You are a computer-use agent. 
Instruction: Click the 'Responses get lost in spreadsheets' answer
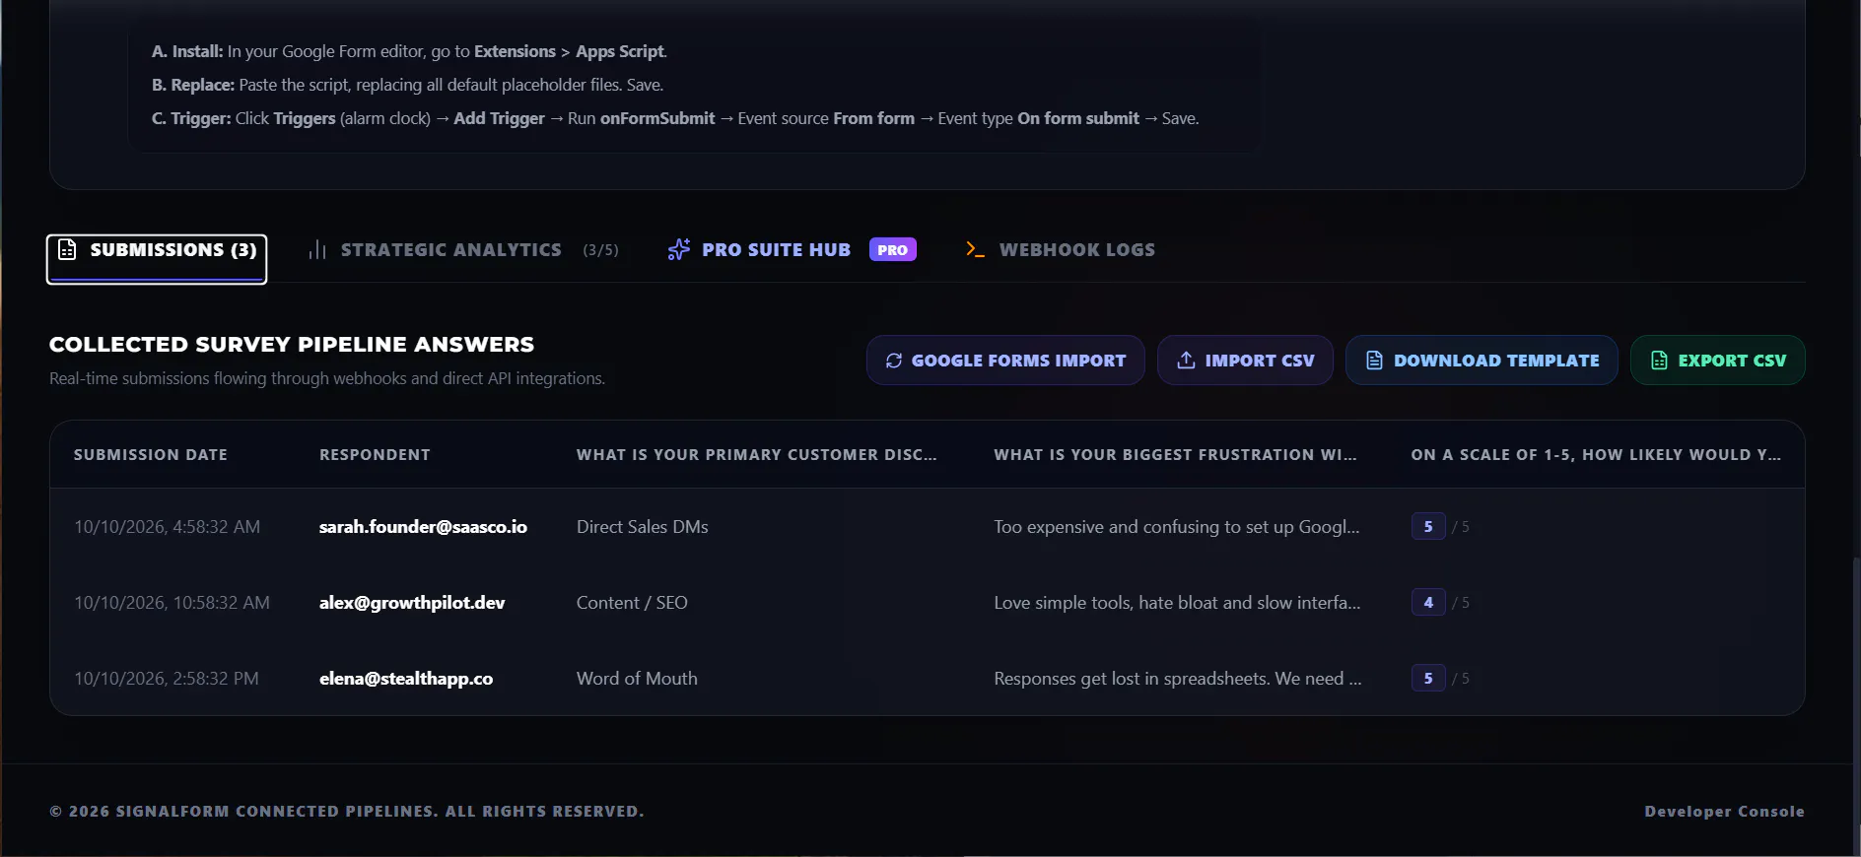coord(1178,679)
